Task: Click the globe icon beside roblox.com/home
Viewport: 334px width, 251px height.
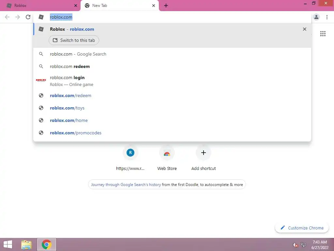Action: (x=41, y=120)
